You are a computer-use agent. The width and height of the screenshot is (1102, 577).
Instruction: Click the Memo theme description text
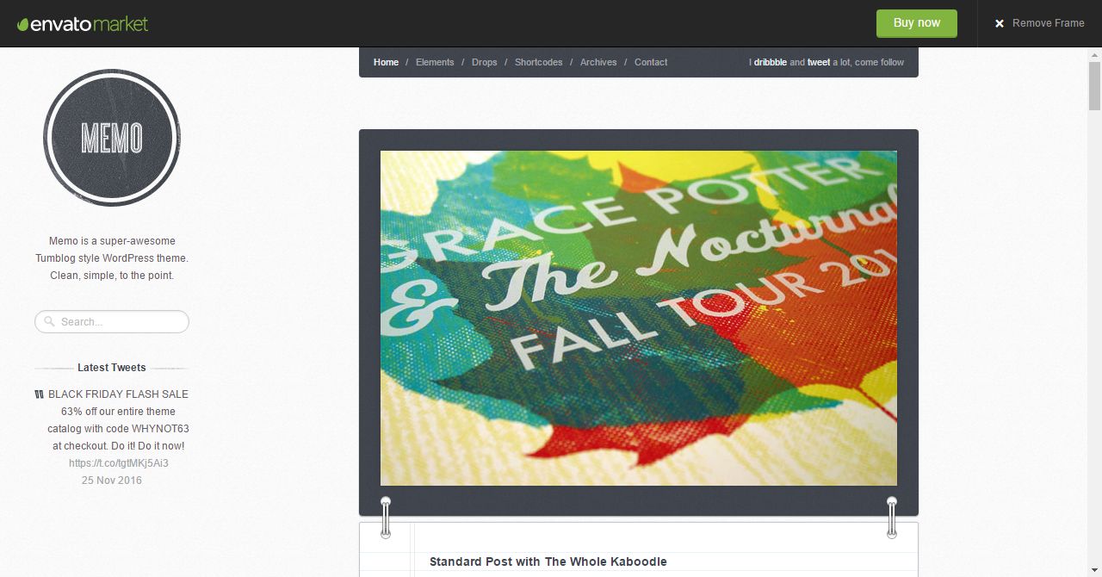point(112,258)
